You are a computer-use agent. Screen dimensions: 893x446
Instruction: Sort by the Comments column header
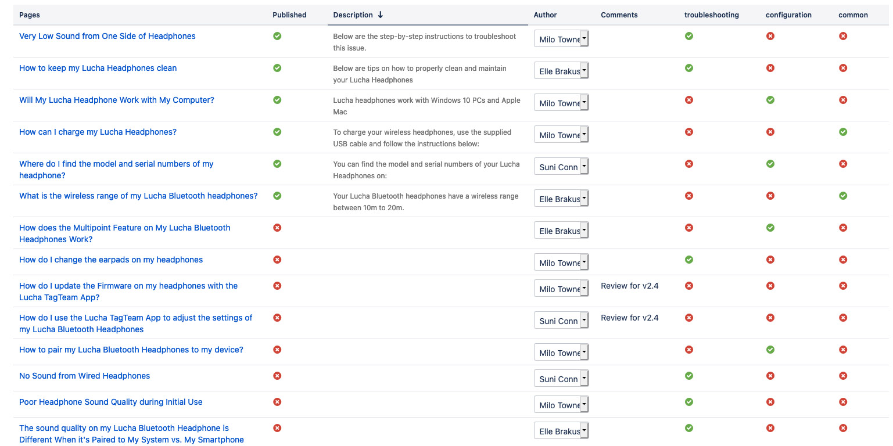(x=619, y=15)
